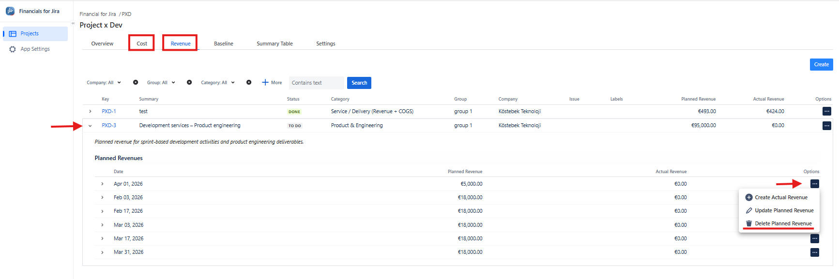Click Service / Delivery category cell
839x279 pixels.
click(372, 112)
